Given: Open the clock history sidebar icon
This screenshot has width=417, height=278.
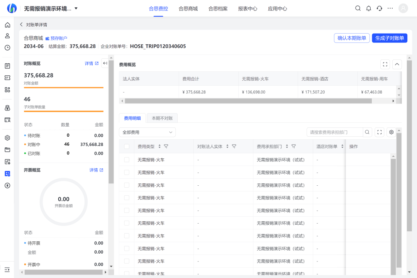Looking at the screenshot, I should (7, 47).
